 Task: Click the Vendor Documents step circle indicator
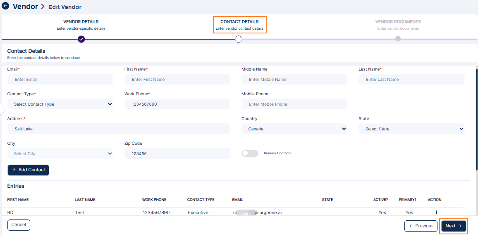(x=398, y=39)
